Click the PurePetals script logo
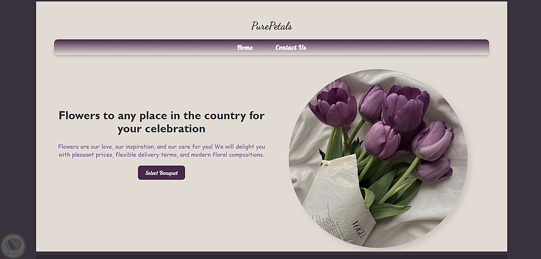 (272, 26)
